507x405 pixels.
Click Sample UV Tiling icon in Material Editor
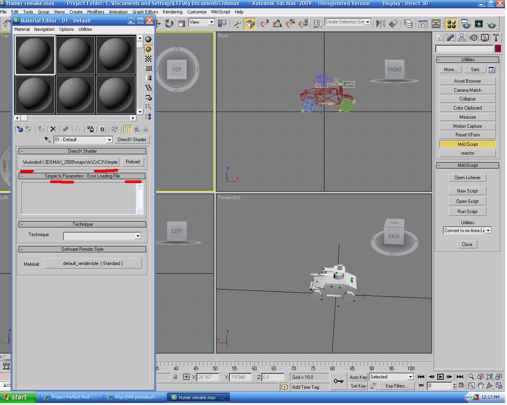[148, 68]
